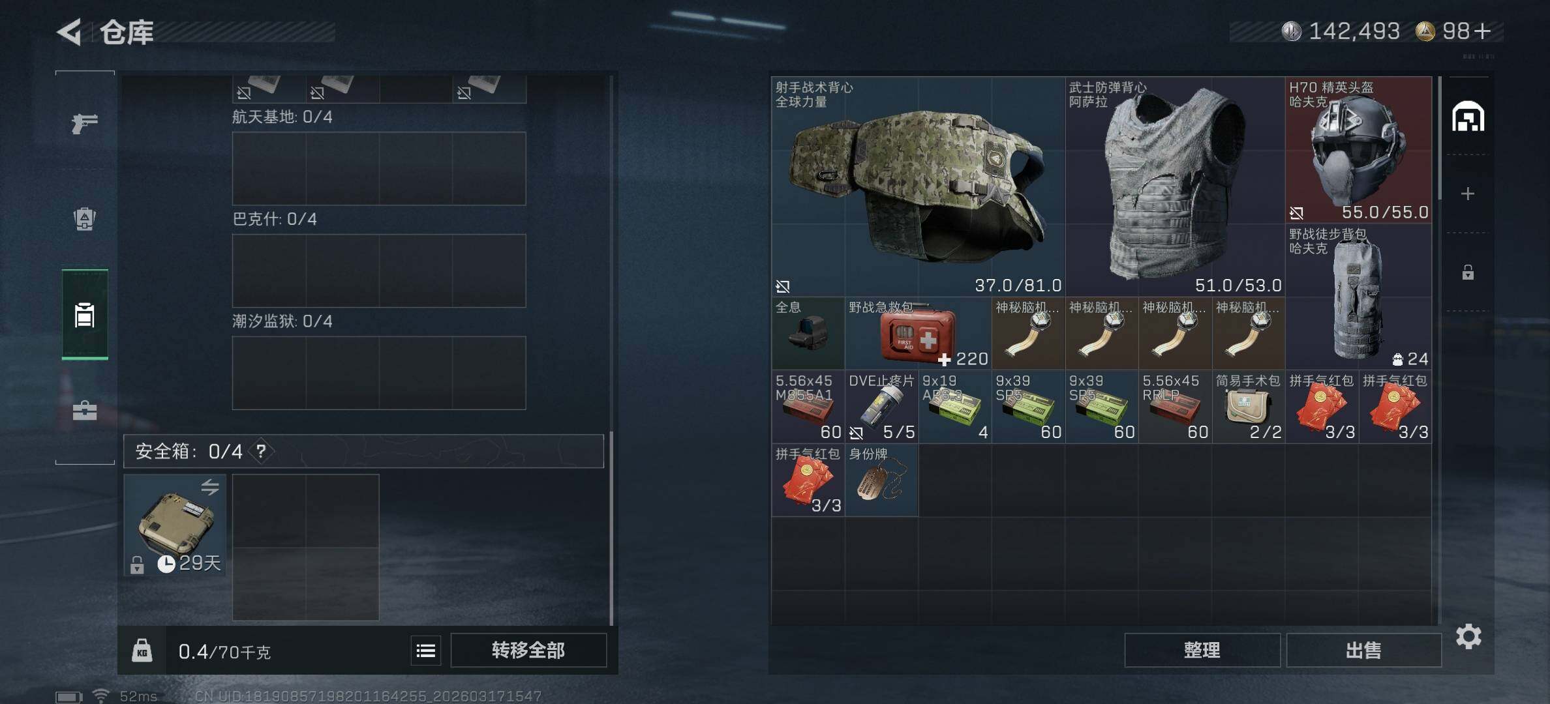Screen dimensions: 1550x704
Task: Go back using the arrow beside 仓库
Action: [69, 31]
